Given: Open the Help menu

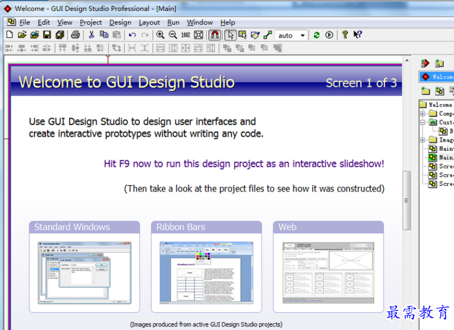Looking at the screenshot, I should point(228,22).
